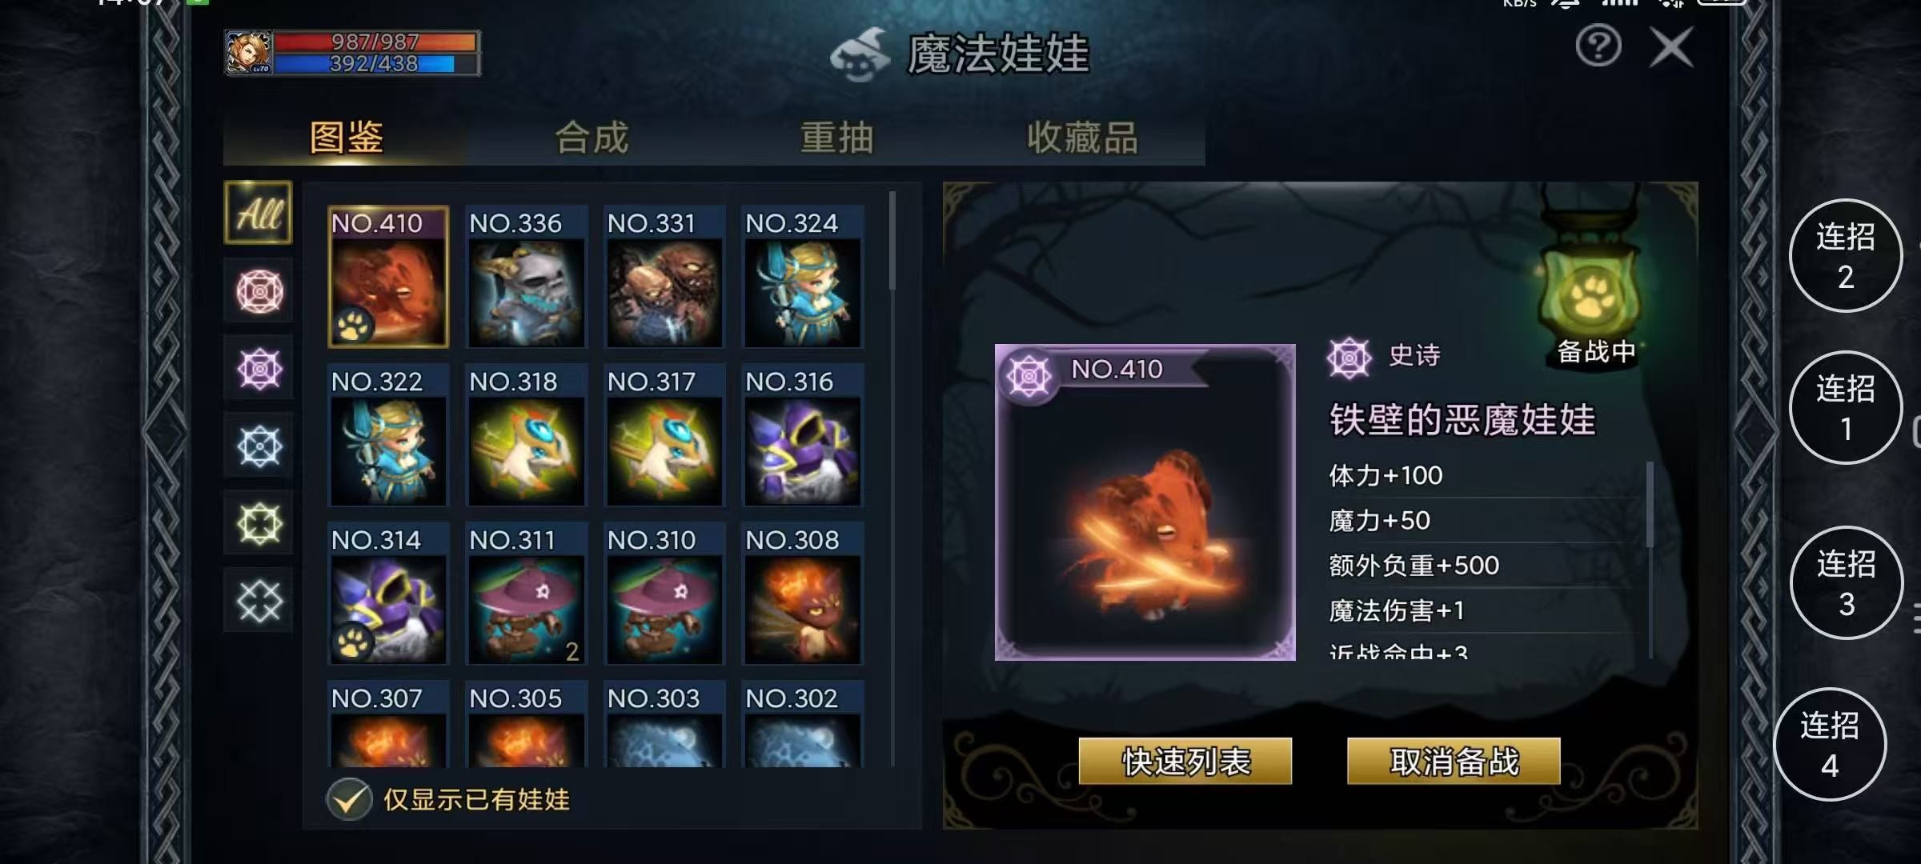
Task: Click the 取消备战 button
Action: [x=1454, y=761]
